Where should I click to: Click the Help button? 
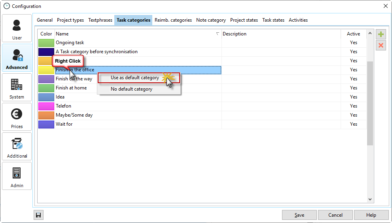371,215
